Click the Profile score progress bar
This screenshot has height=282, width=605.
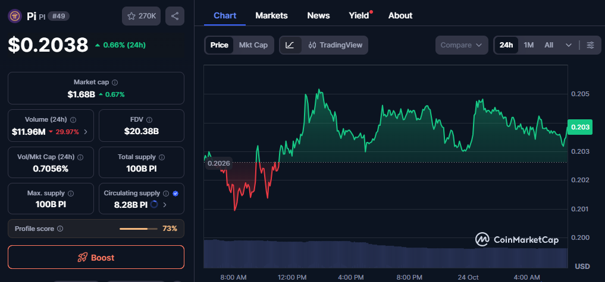[x=138, y=229]
